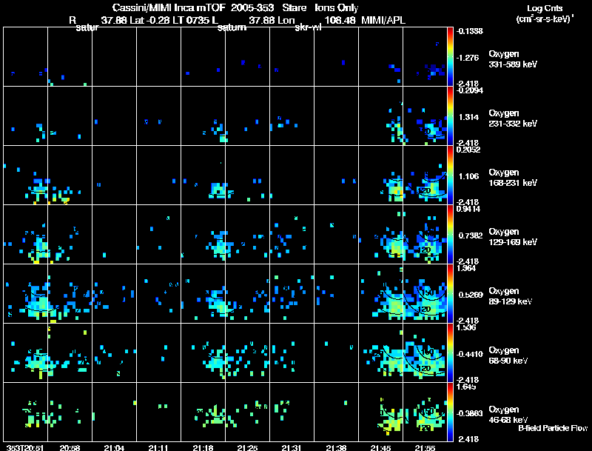Click the '0.2052' color scale maximum
Screen dimensions: 592x451
(x=468, y=150)
